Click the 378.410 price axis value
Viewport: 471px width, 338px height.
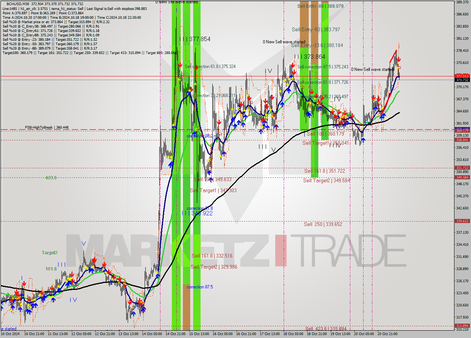click(x=462, y=51)
